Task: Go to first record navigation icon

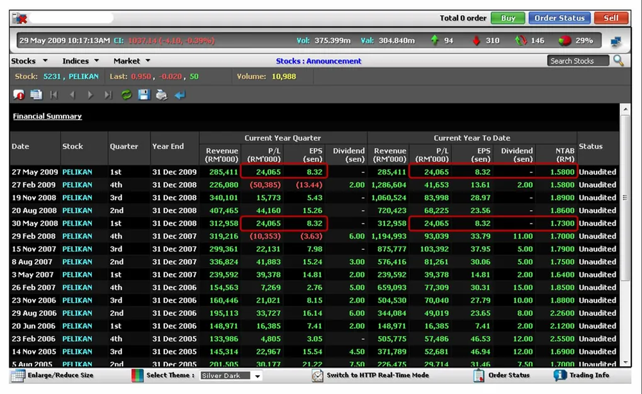Action: 53,95
